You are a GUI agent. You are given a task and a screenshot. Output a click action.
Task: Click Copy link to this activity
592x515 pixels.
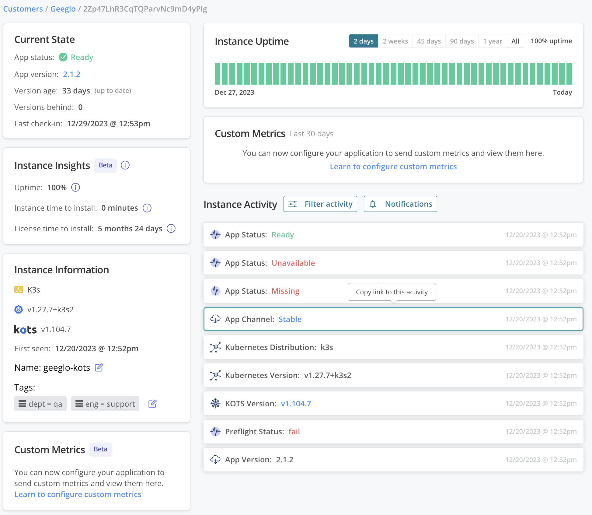392,292
